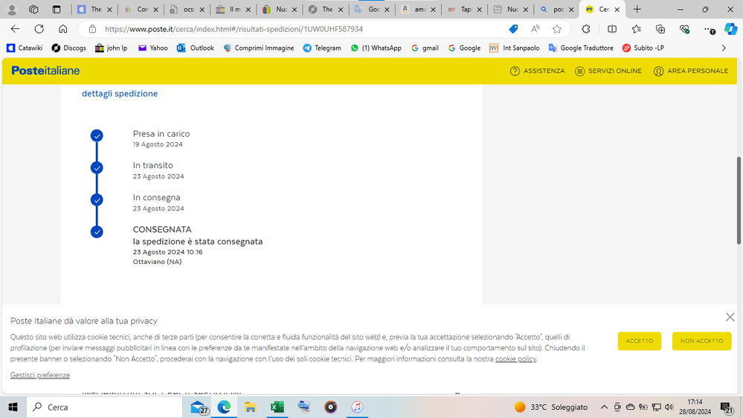This screenshot has width=743, height=418.
Task: Open File Explorer on taskbar
Action: click(x=250, y=407)
